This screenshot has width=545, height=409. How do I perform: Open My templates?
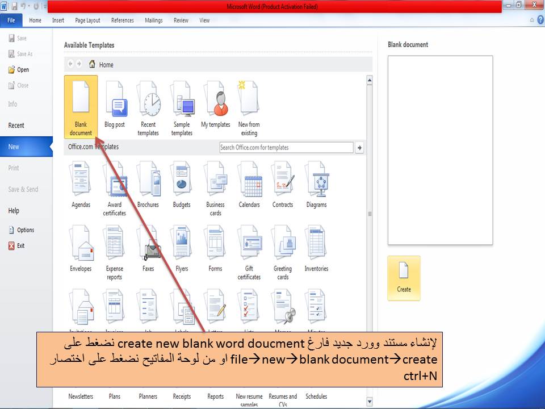point(216,105)
